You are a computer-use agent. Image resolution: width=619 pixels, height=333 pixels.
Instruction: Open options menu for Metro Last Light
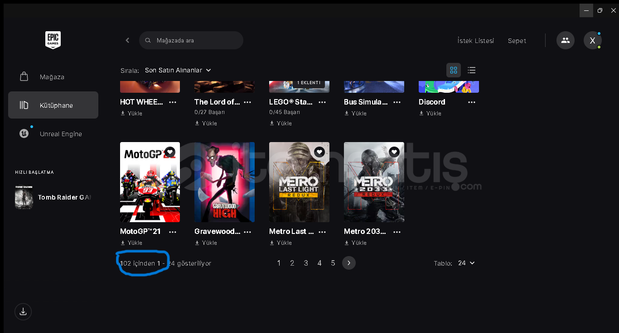pyautogui.click(x=322, y=232)
